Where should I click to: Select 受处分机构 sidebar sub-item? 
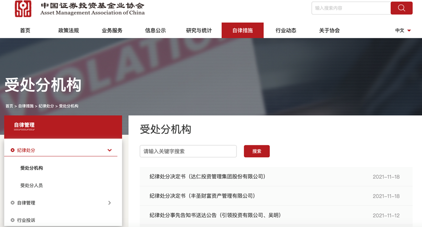[32, 168]
